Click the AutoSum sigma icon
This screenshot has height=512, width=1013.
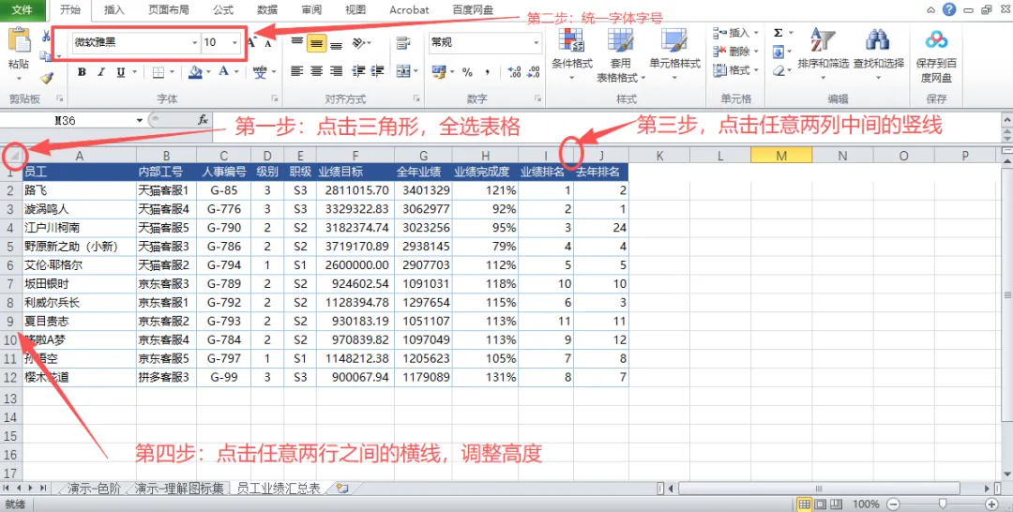pyautogui.click(x=778, y=33)
